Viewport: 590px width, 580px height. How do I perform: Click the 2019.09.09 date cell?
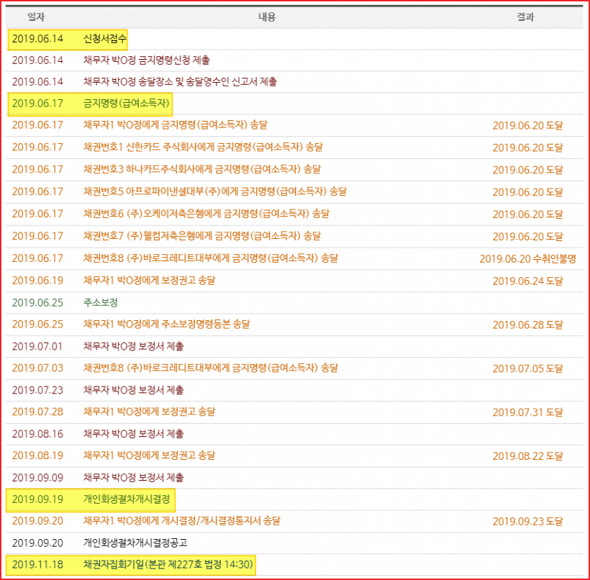(x=37, y=477)
